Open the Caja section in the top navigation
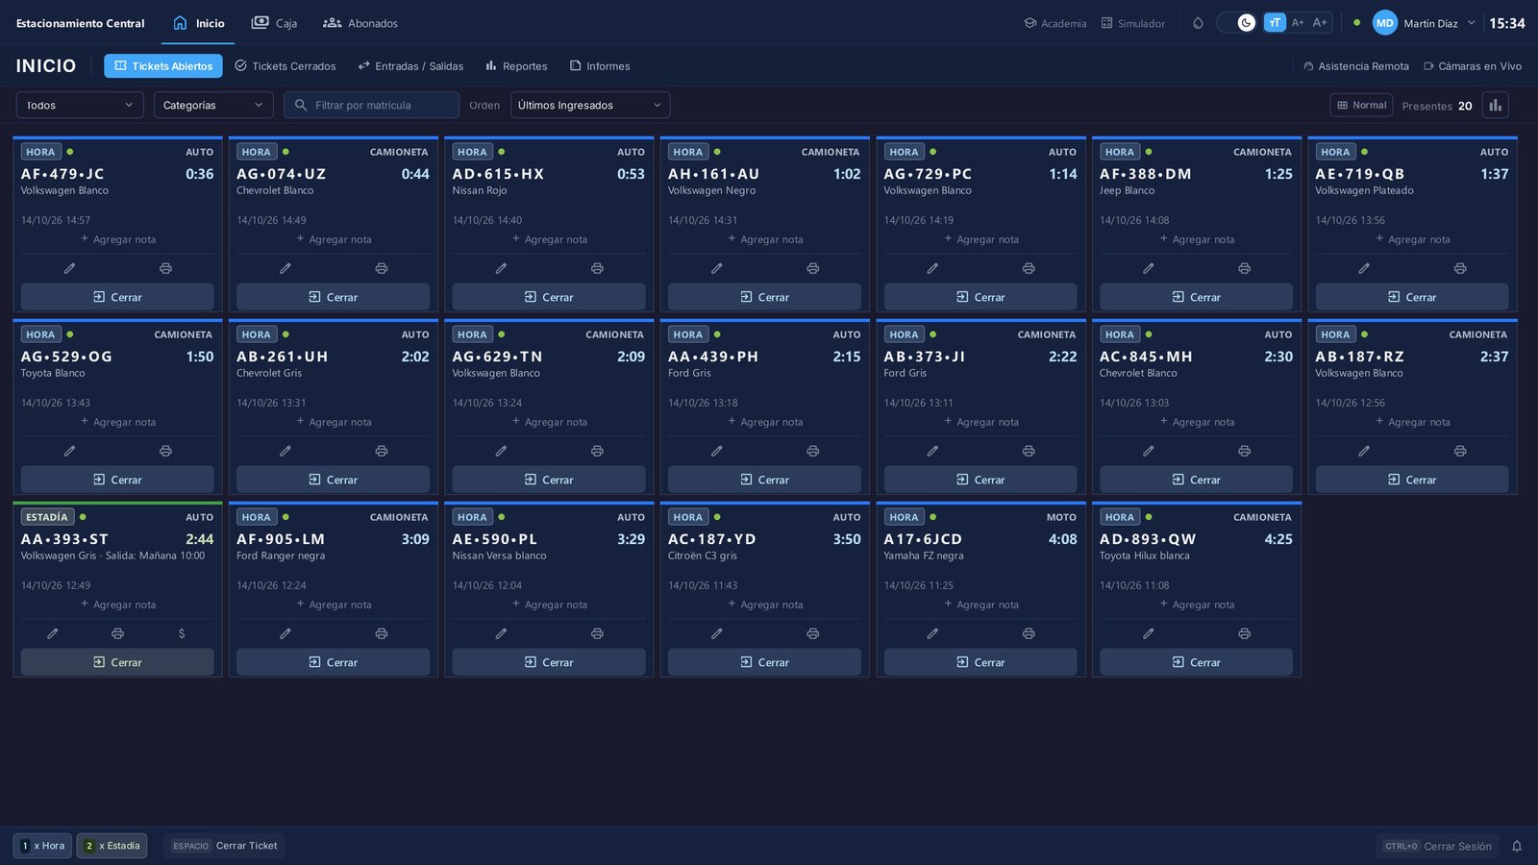Viewport: 1538px width, 865px height. (x=275, y=23)
